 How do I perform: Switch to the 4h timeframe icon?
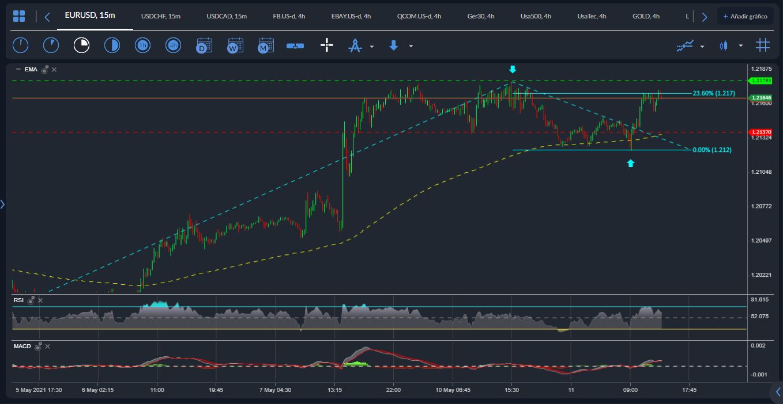pos(173,45)
